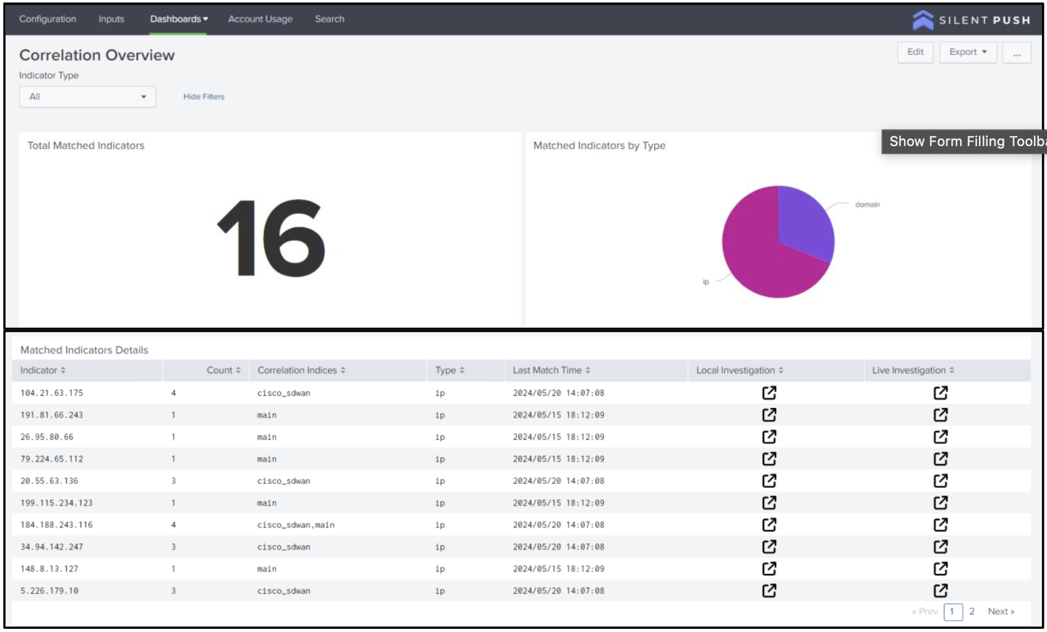Switch to Account Usage
The height and width of the screenshot is (632, 1047).
[260, 19]
